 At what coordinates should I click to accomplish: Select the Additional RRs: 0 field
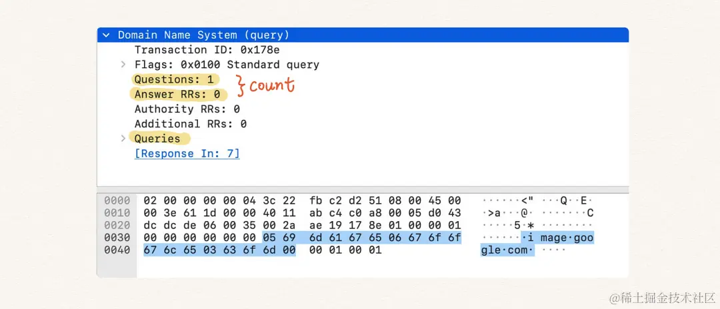190,124
